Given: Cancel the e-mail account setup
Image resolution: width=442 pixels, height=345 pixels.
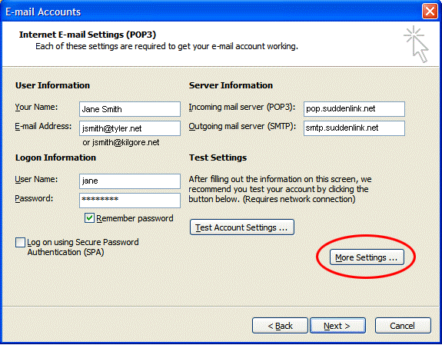Looking at the screenshot, I should click(403, 326).
